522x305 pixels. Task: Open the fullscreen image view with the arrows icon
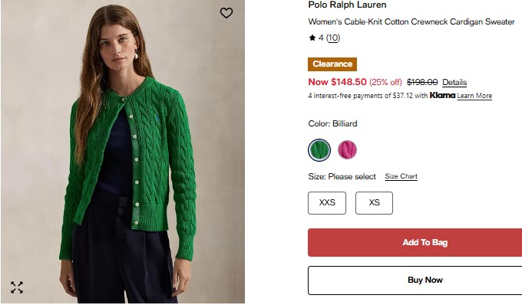point(17,287)
